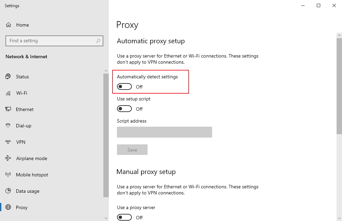Click the Script address text field

click(x=164, y=132)
